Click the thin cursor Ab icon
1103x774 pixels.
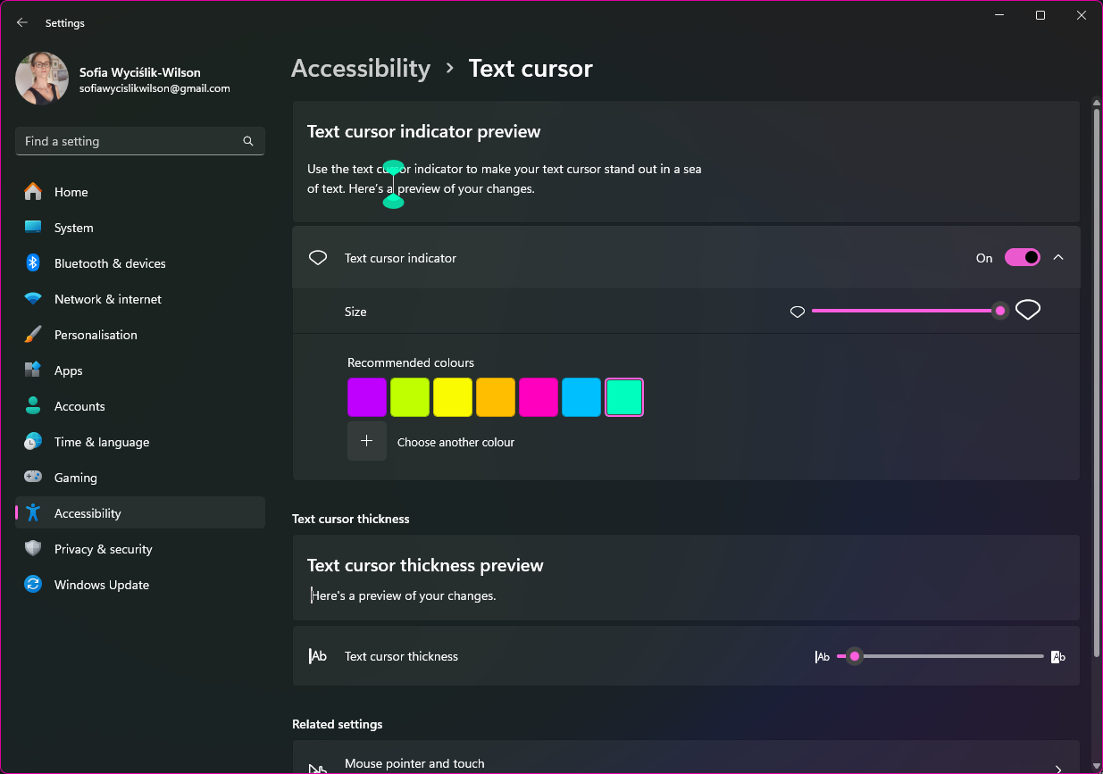[x=823, y=656]
